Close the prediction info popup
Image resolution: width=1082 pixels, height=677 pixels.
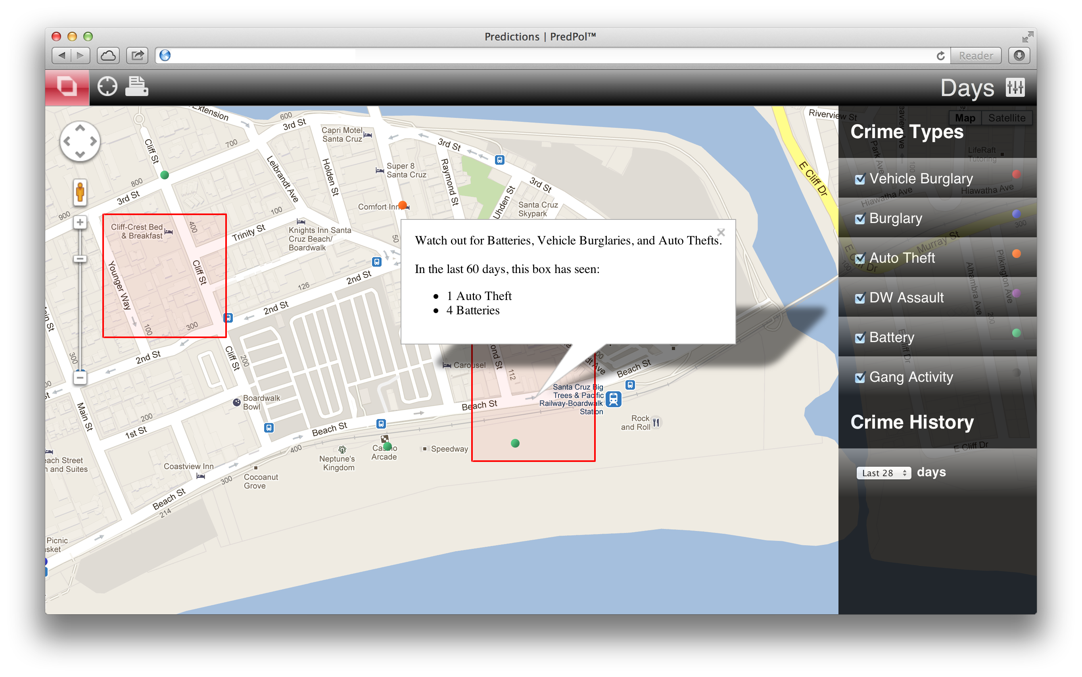point(720,233)
